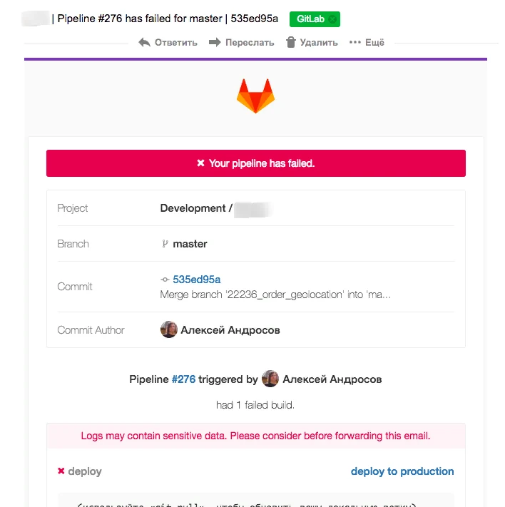Open pipeline #276 link
Image resolution: width=505 pixels, height=507 pixels.
coord(183,379)
